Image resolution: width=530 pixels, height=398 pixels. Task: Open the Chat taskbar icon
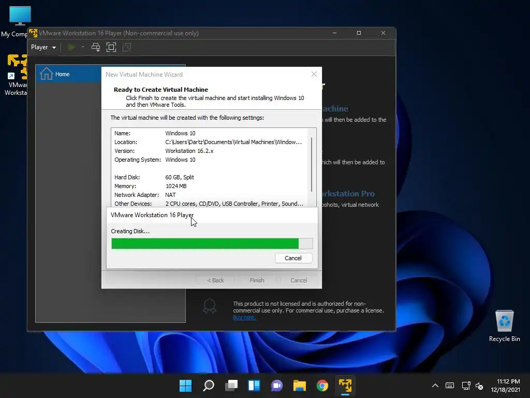click(277, 386)
